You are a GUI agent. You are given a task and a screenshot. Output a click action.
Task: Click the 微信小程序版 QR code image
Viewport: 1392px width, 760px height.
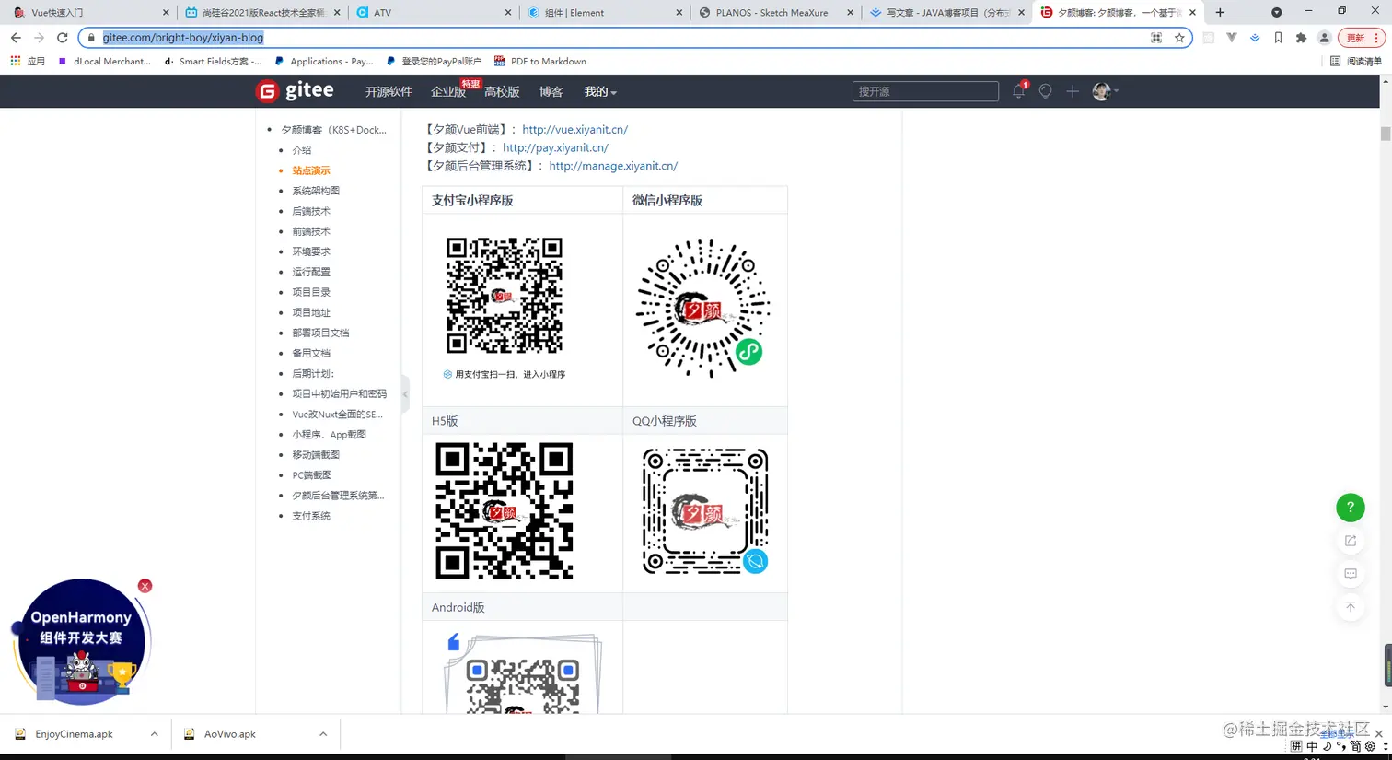[x=703, y=309]
